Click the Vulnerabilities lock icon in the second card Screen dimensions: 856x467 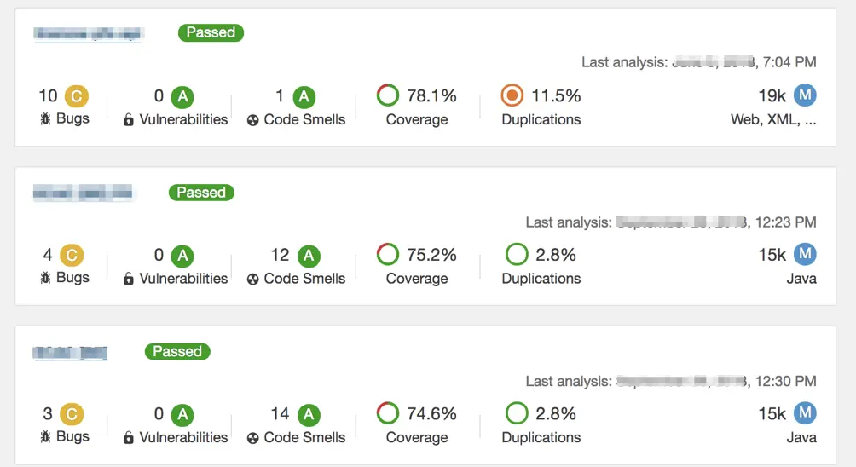(x=129, y=279)
